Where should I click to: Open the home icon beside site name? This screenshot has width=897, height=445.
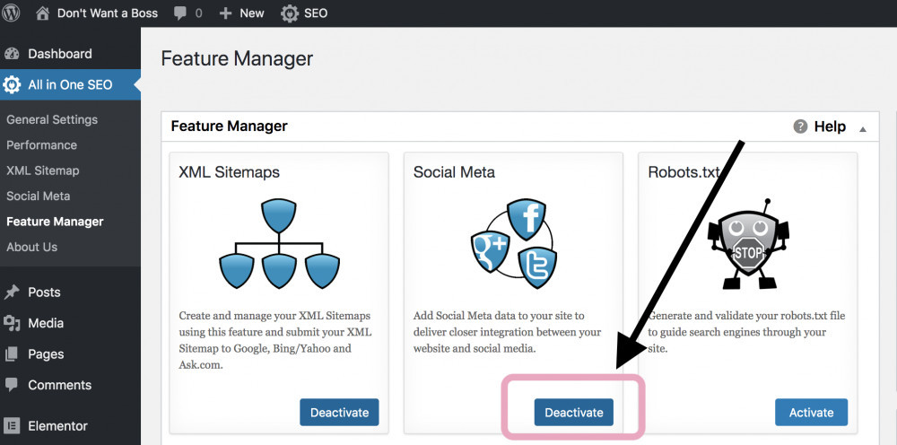coord(42,13)
